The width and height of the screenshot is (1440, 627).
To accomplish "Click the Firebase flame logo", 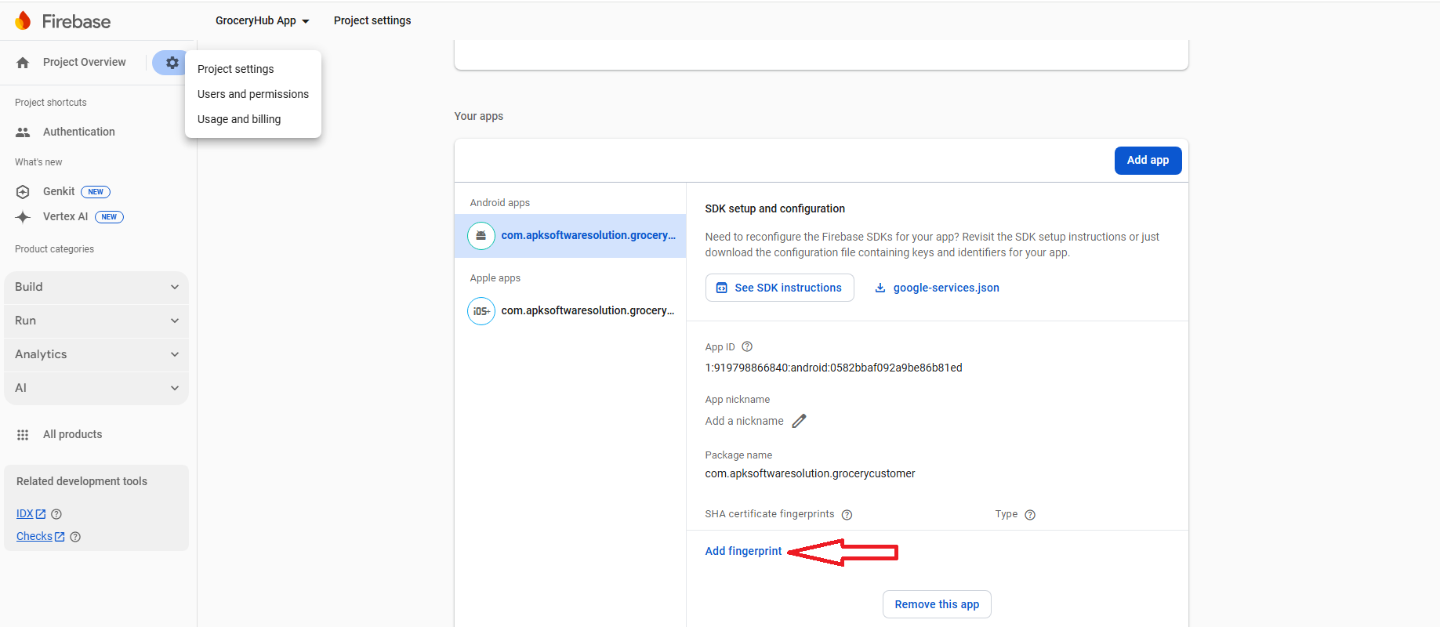I will [x=24, y=21].
